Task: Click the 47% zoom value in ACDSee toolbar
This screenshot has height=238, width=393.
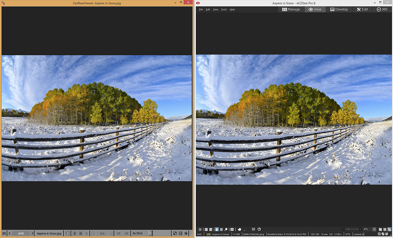Action: (x=366, y=229)
